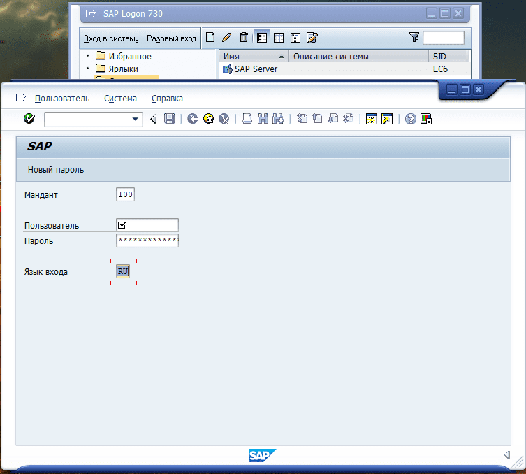Click the Print icon in the toolbar
Viewport: 526px width, 474px height.
pos(247,119)
